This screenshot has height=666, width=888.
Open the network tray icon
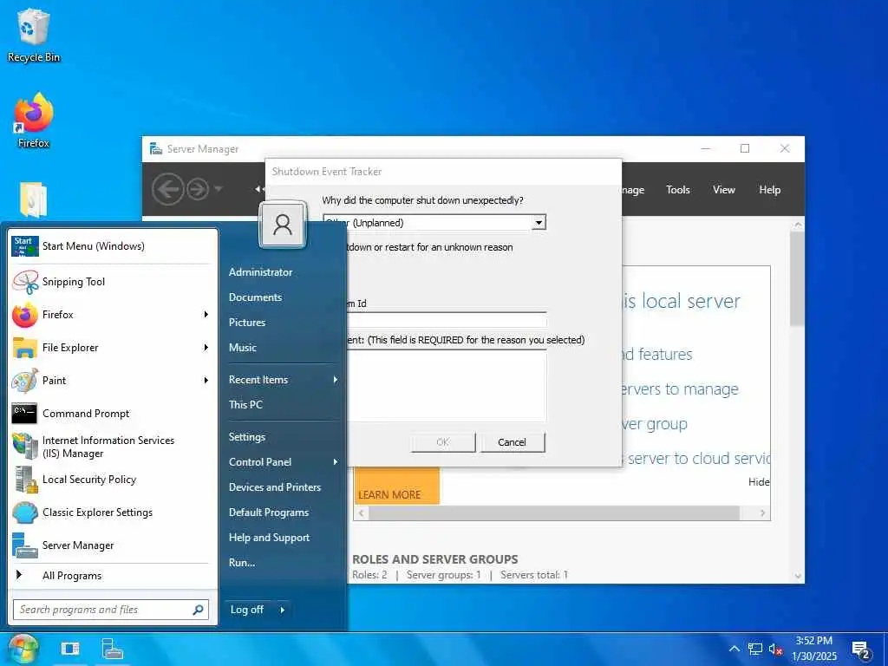(755, 649)
